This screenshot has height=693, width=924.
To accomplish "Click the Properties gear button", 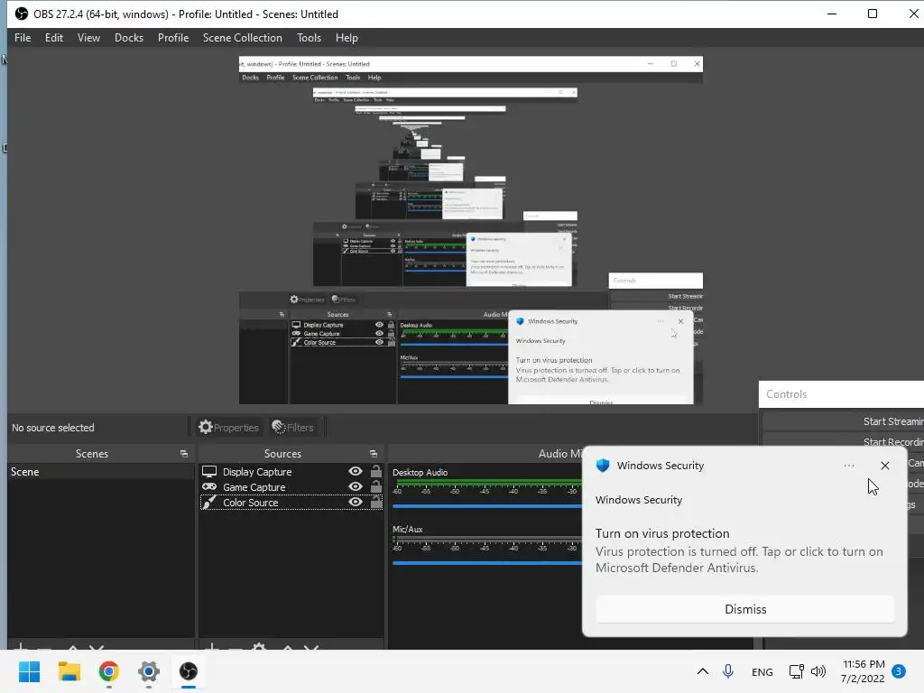I will click(x=228, y=427).
